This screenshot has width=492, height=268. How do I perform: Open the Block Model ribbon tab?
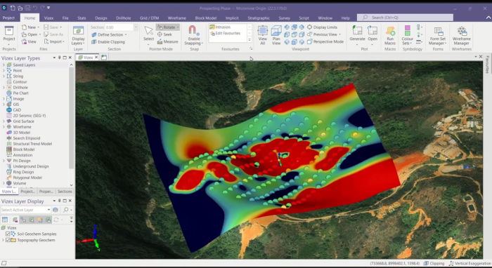(x=205, y=18)
